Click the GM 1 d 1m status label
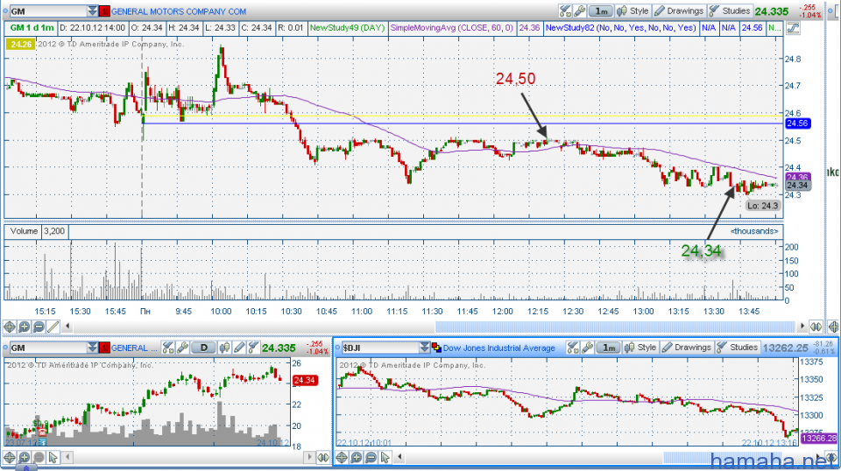 (x=32, y=28)
